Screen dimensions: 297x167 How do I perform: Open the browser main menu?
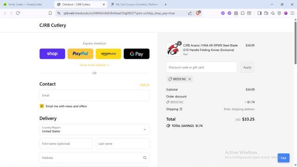(x=292, y=13)
